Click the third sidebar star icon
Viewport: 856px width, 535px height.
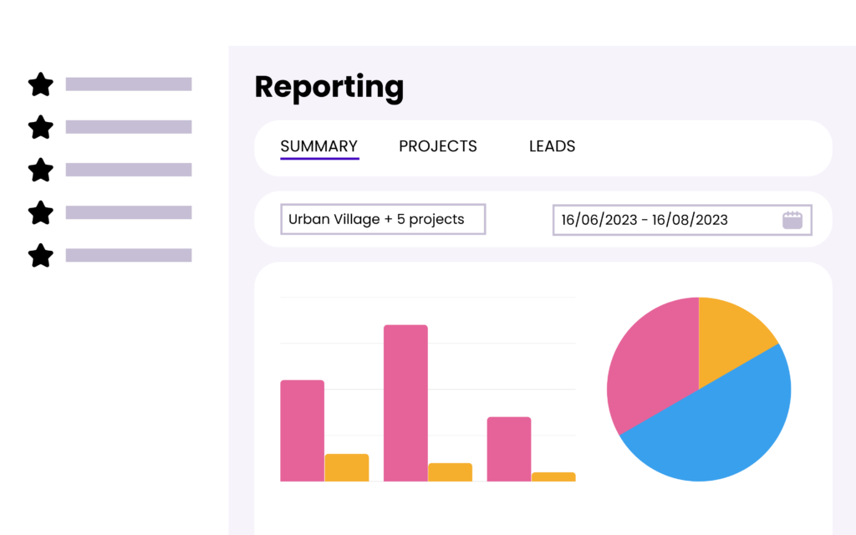(40, 170)
